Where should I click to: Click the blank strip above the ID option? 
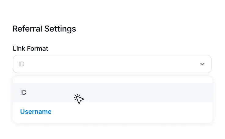pyautogui.click(x=113, y=80)
